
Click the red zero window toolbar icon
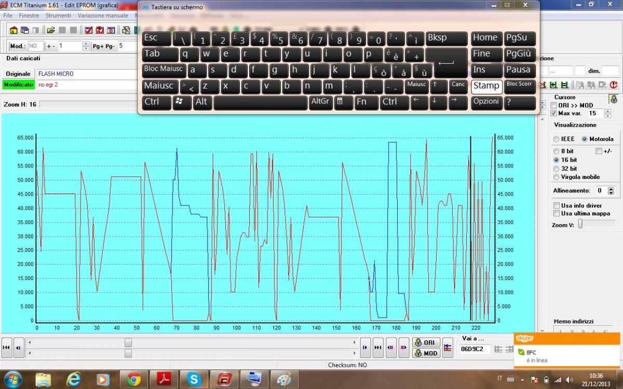point(111,30)
